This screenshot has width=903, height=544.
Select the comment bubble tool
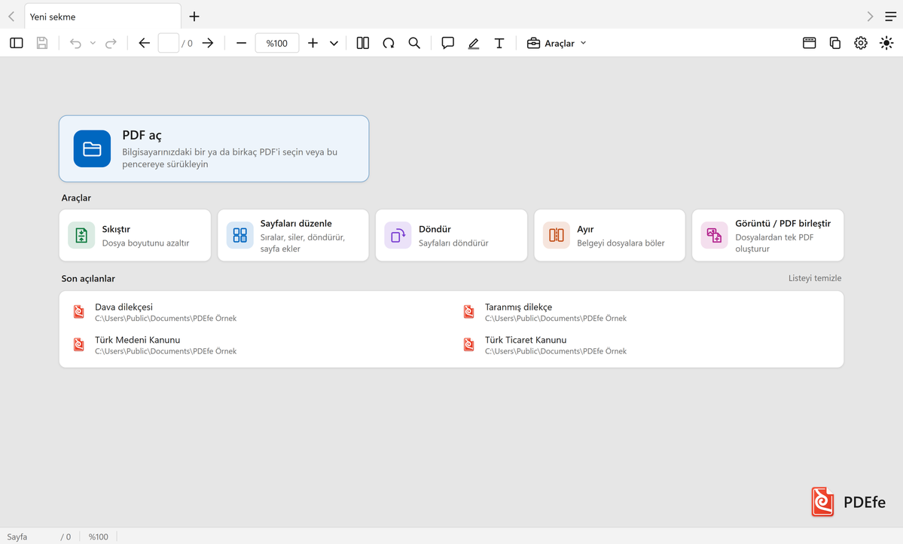[x=447, y=43]
